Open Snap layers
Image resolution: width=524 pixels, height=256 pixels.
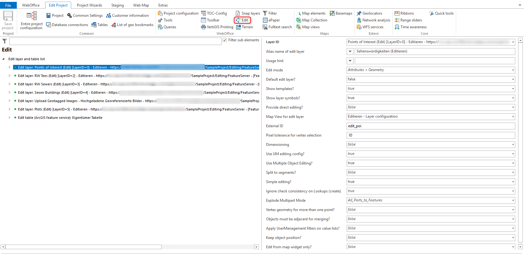[248, 13]
